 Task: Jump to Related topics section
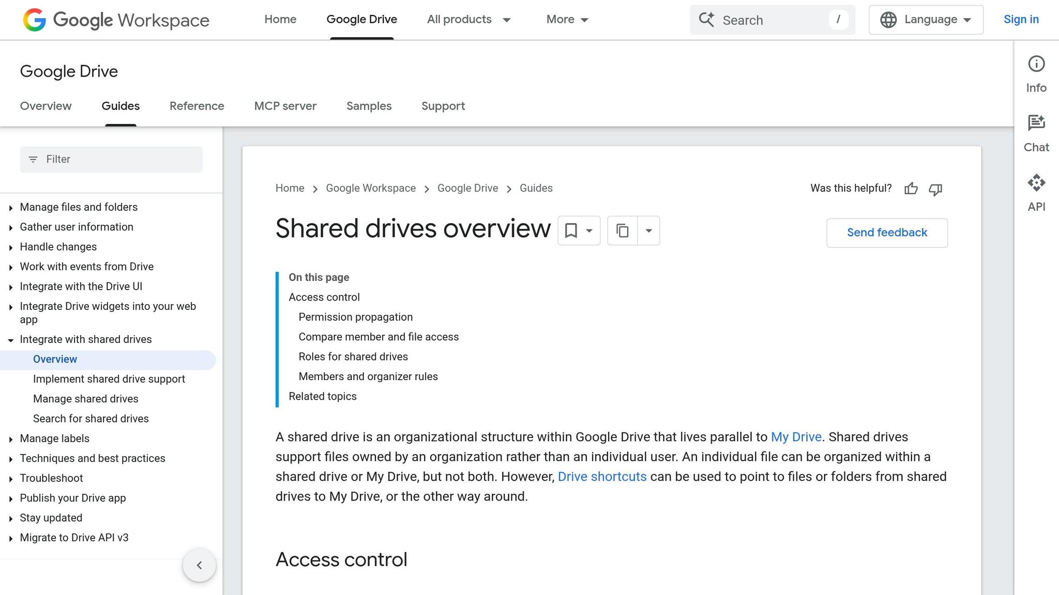click(323, 397)
